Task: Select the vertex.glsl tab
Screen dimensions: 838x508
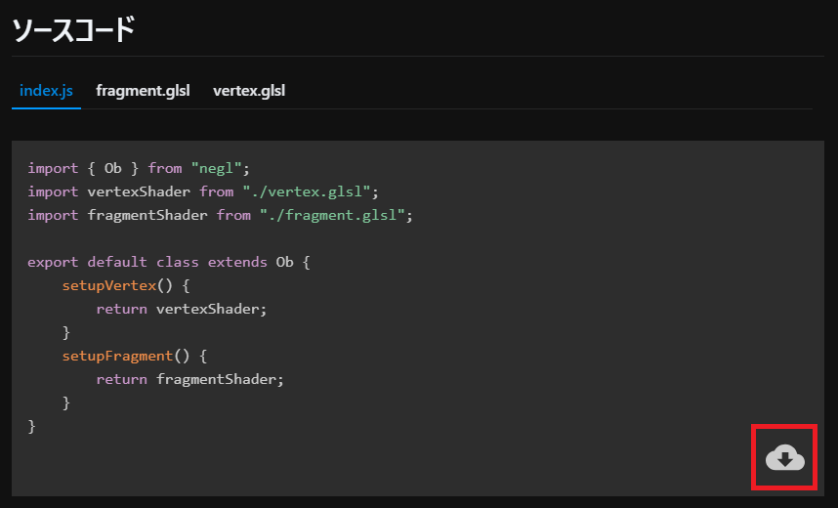Action: tap(249, 91)
